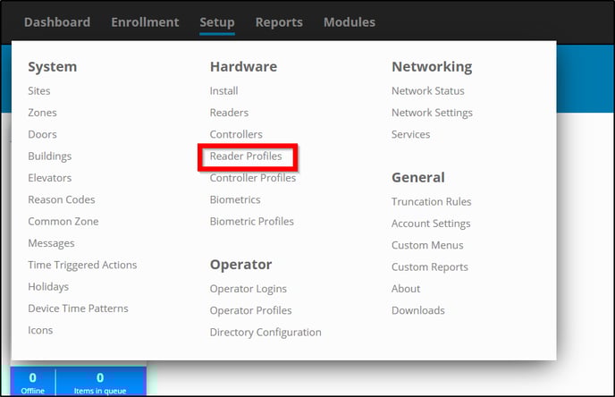Screen dimensions: 615x397
Task: Click the Items in queue tile
Action: point(100,382)
